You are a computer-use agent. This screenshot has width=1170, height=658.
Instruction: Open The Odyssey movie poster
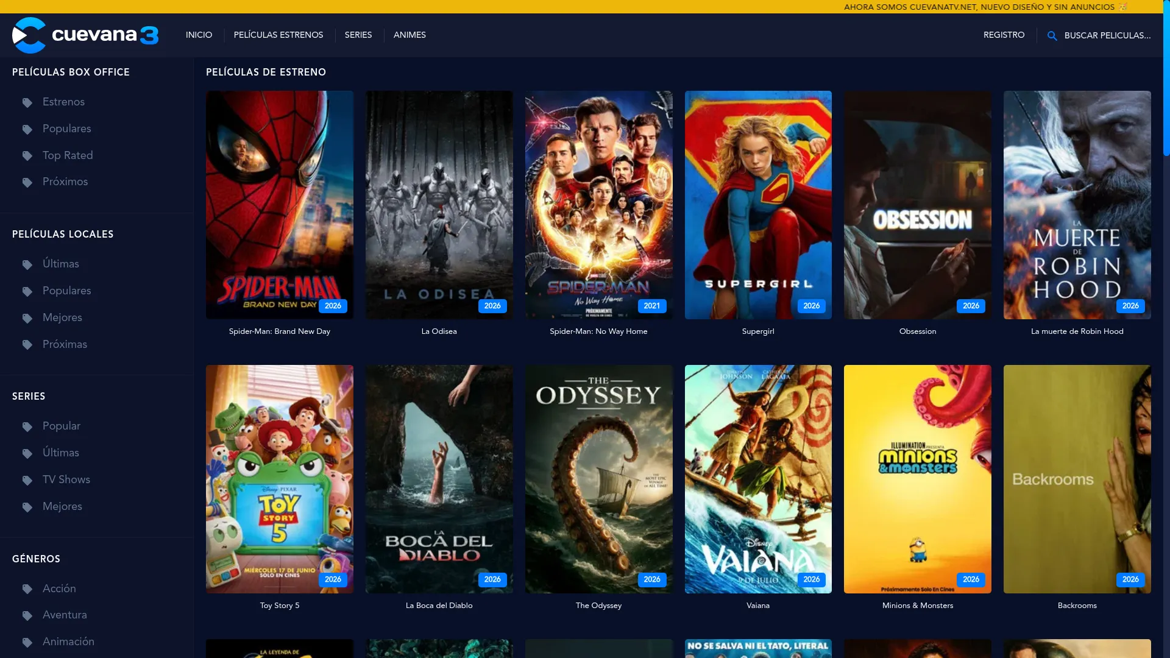[x=599, y=479]
